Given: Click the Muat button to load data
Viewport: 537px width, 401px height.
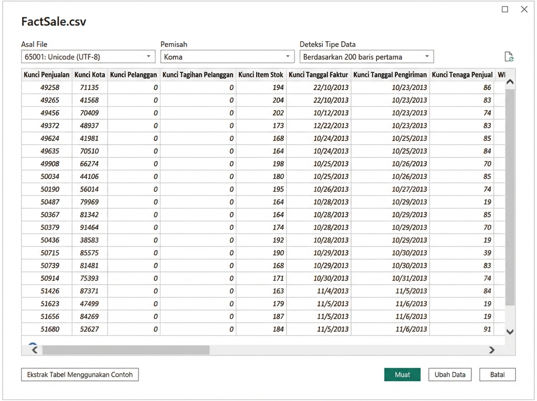Looking at the screenshot, I should 402,375.
